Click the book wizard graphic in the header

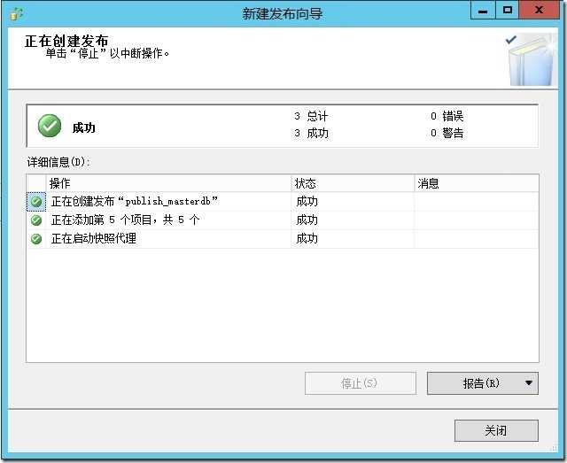tap(531, 59)
